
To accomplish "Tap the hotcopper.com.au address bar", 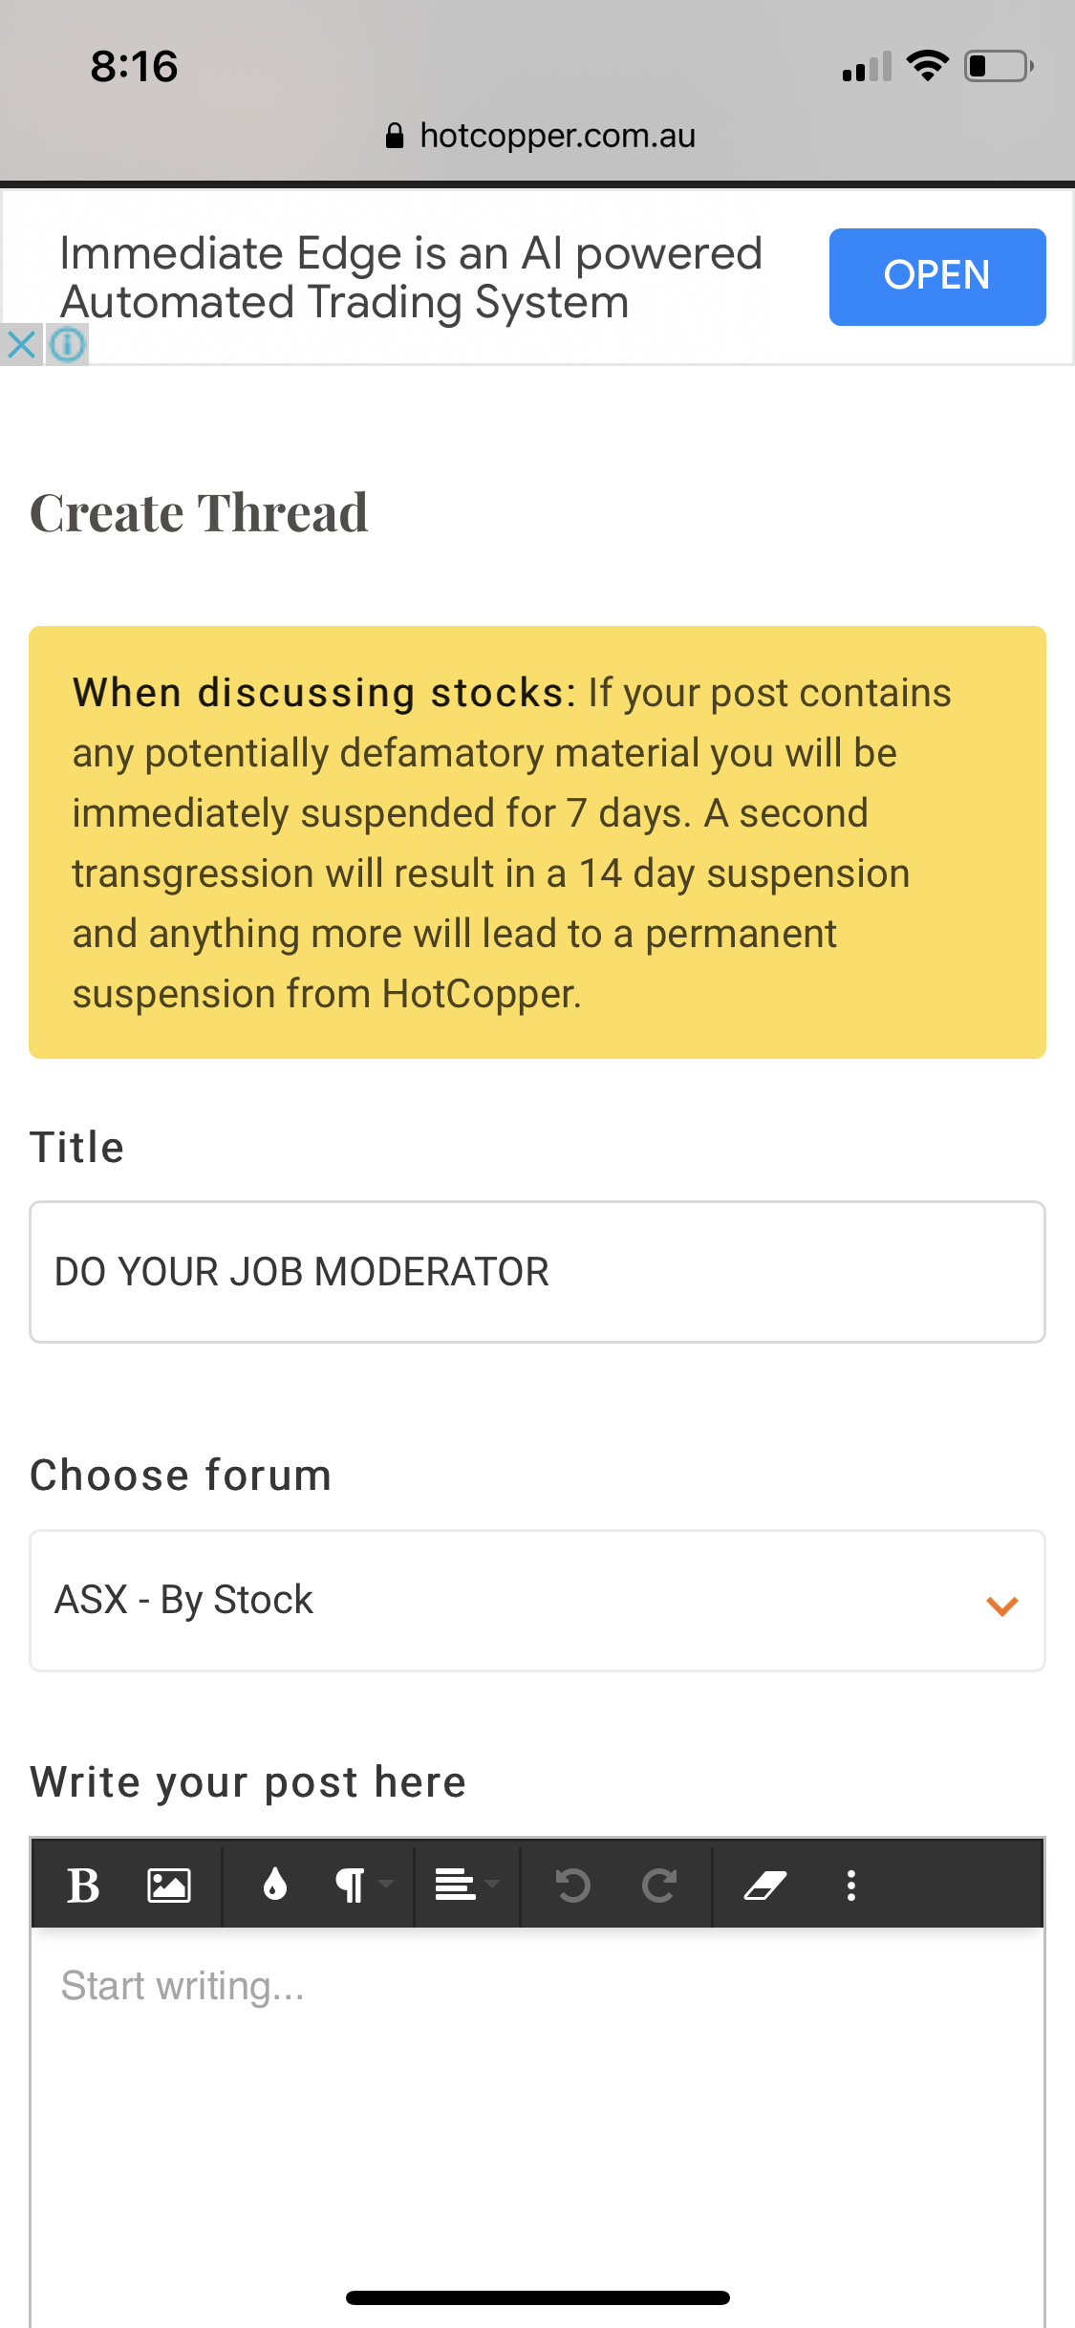I will pyautogui.click(x=556, y=137).
